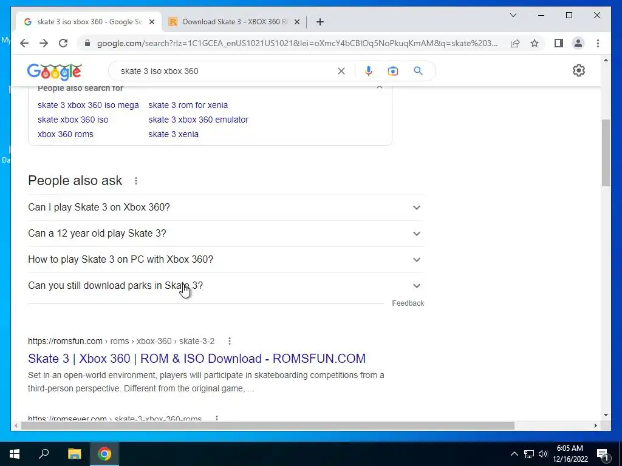
Task: Send Feedback on People also ask
Action: (408, 303)
